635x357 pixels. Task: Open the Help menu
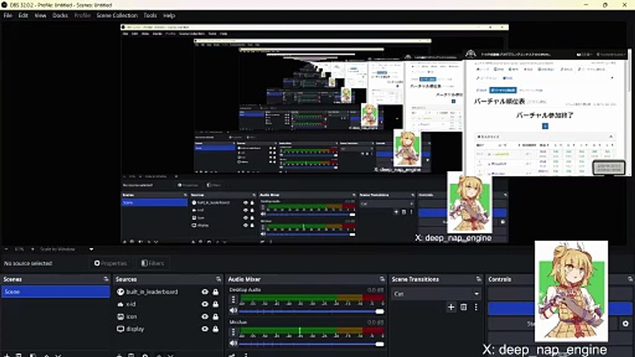pyautogui.click(x=169, y=15)
